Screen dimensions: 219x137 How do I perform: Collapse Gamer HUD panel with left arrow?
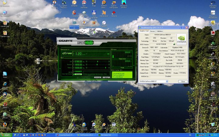pos(60,68)
